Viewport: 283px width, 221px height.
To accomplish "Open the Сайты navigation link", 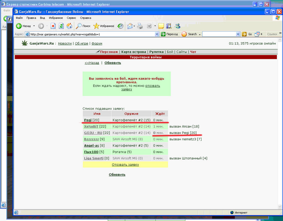I will 182,52.
